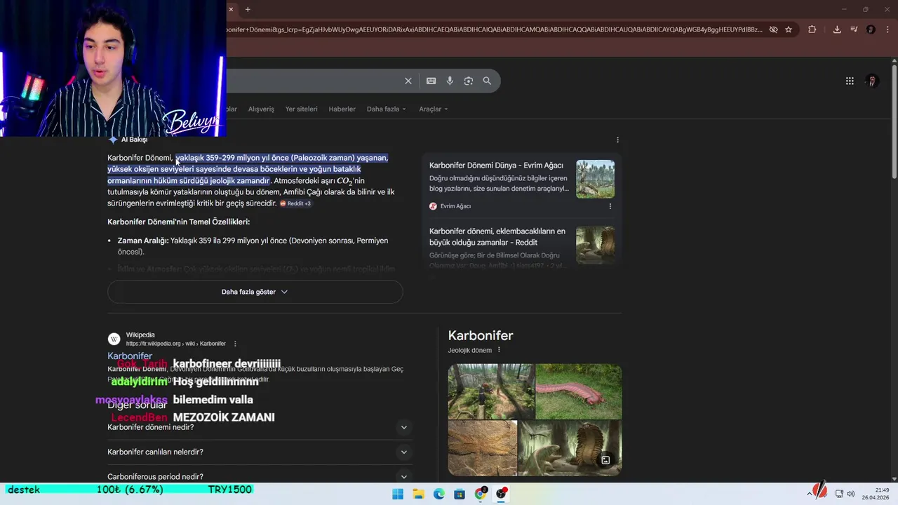This screenshot has height=505, width=898.
Task: Expand AI overview with Daha fazla göster
Action: 255,292
